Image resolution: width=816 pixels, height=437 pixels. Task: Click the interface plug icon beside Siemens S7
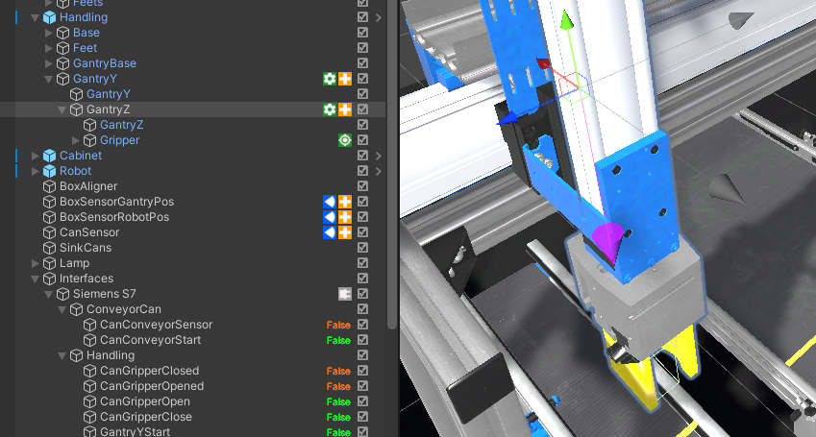point(344,294)
